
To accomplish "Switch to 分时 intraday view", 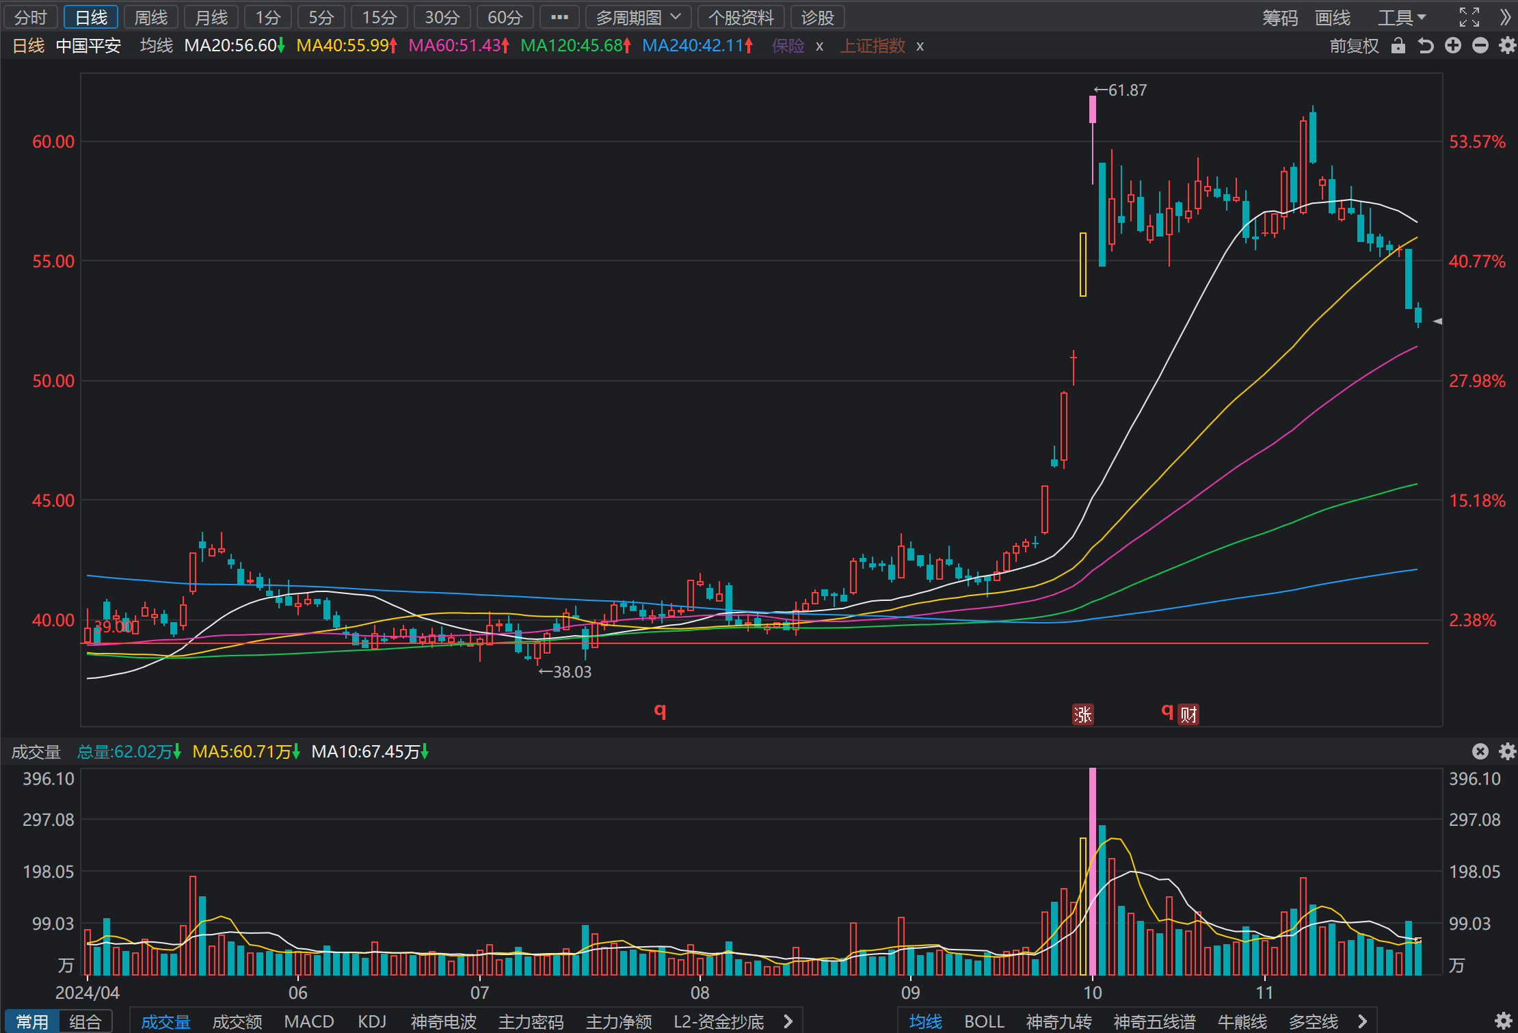I will pos(30,17).
